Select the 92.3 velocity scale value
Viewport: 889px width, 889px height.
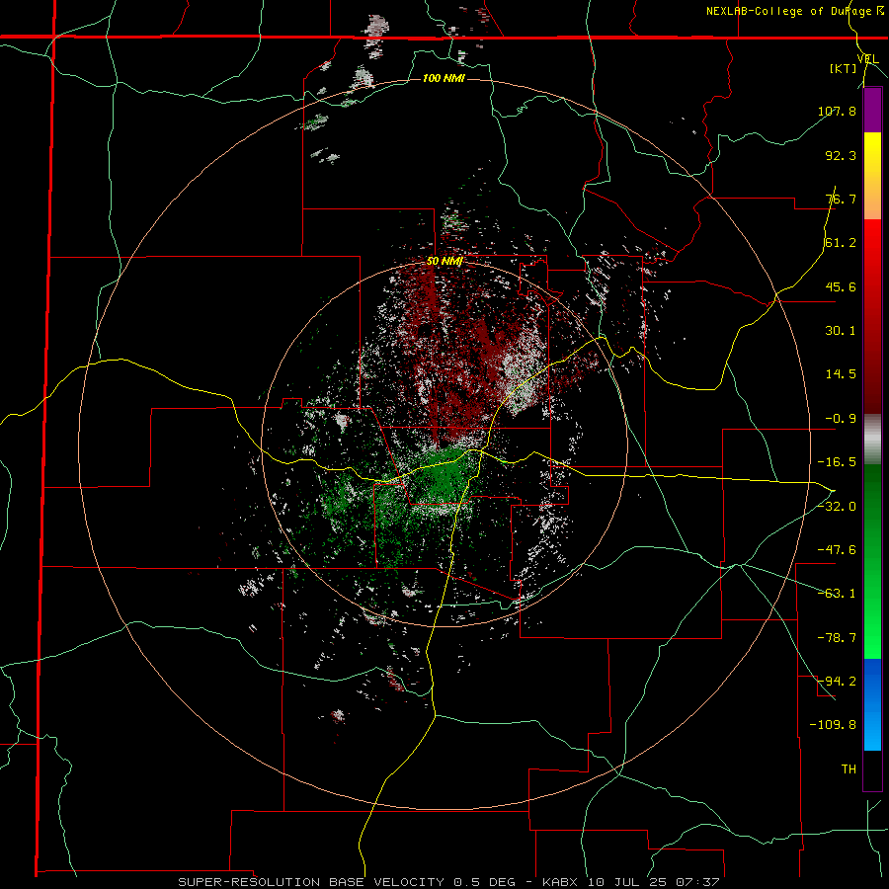pos(841,155)
